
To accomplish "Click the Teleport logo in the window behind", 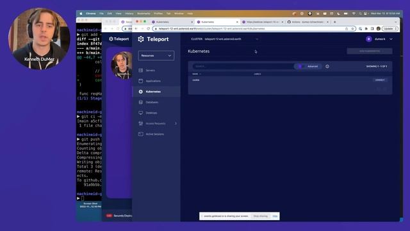I will click(119, 39).
